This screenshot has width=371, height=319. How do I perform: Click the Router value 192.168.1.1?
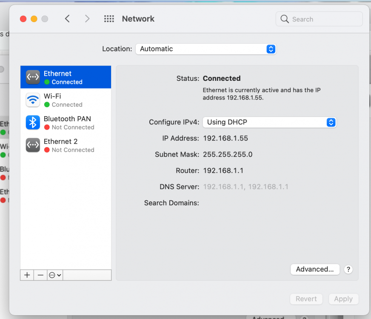223,171
